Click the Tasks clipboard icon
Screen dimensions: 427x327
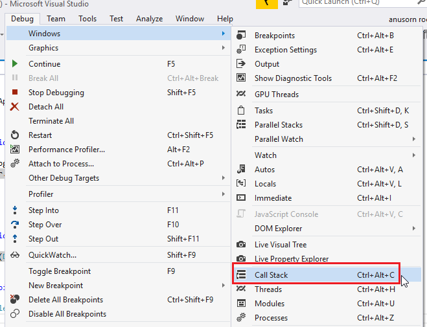(241, 111)
